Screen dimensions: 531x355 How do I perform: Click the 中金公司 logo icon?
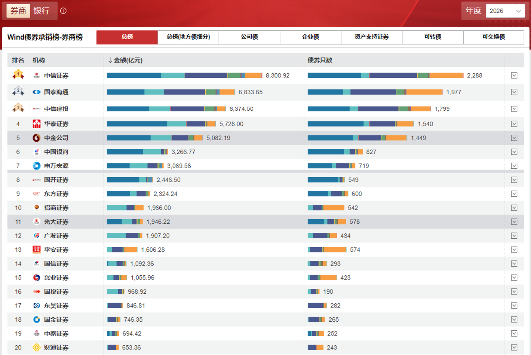36,138
